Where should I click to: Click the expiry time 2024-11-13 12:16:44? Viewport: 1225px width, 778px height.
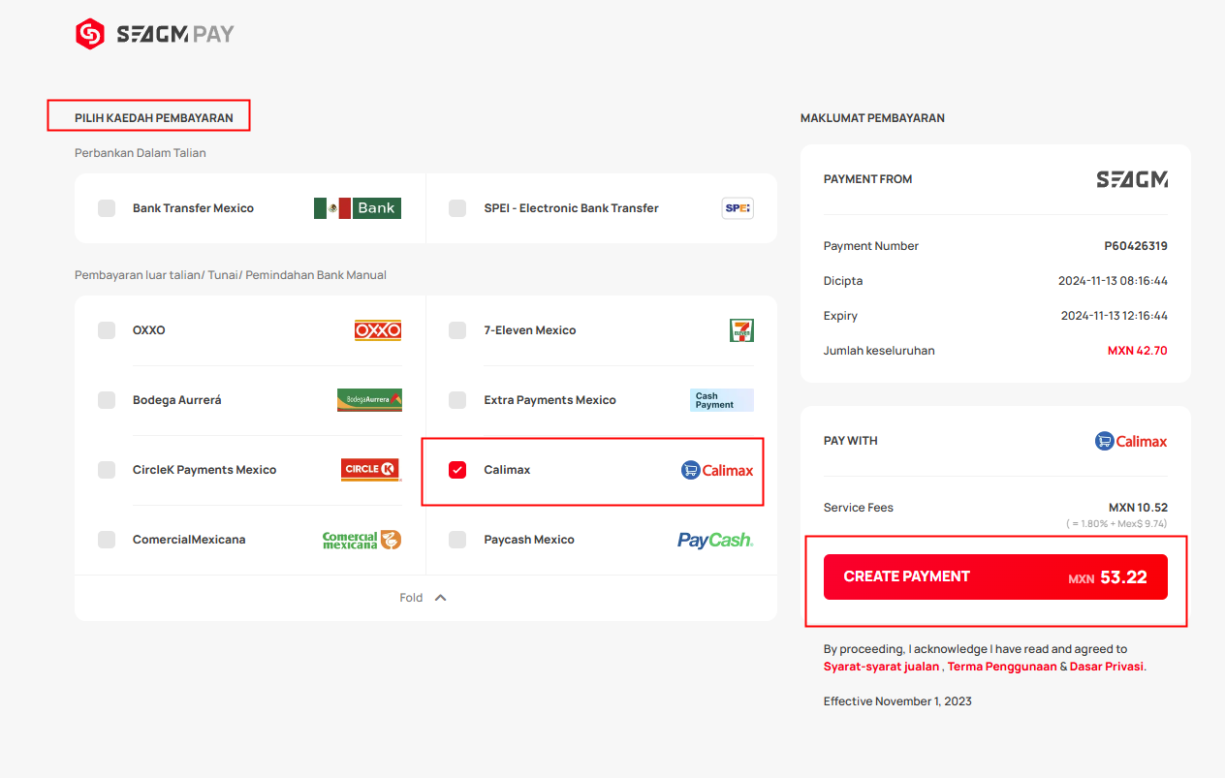1115,316
